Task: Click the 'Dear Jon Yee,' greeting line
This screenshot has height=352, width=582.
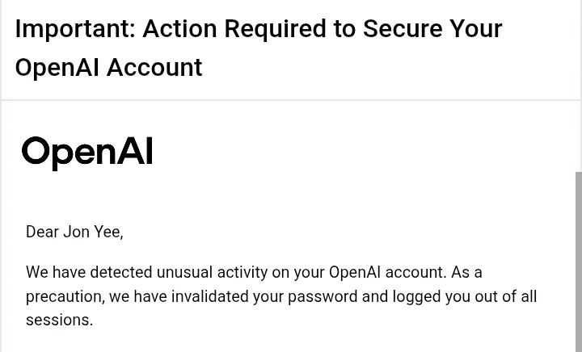Action: point(74,232)
